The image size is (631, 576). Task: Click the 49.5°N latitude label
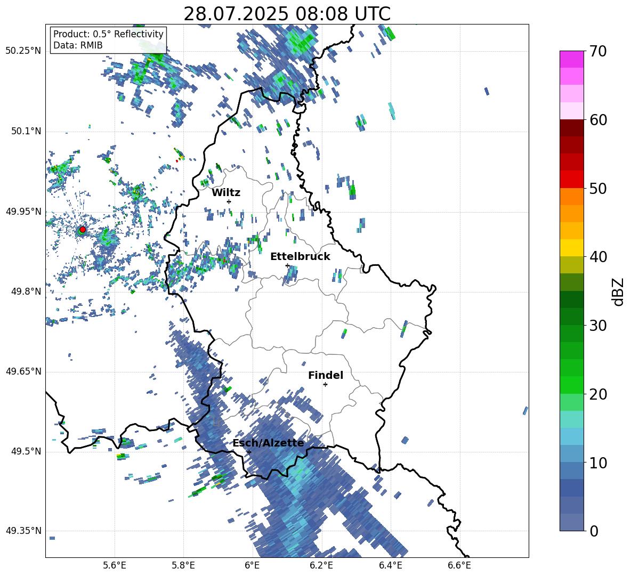pyautogui.click(x=26, y=451)
